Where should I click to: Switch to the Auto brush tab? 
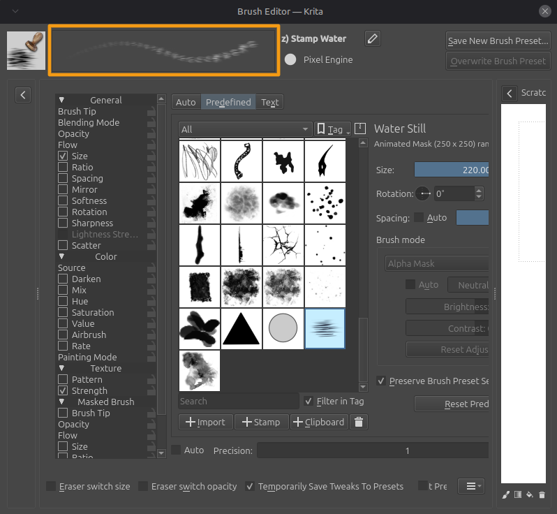pyautogui.click(x=186, y=102)
